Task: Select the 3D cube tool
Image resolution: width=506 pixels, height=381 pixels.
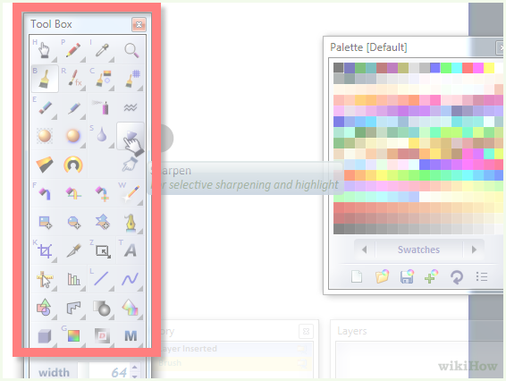Action: tap(45, 335)
